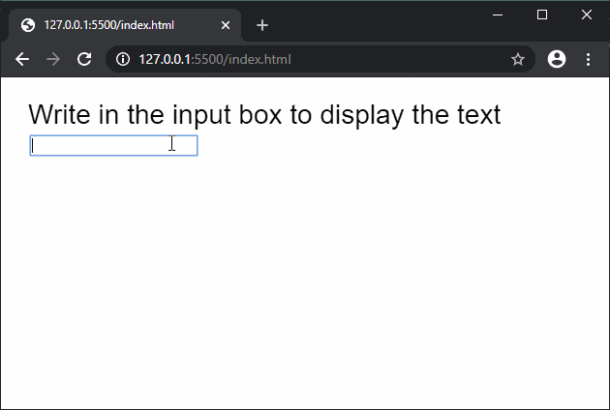View site information for 127.0.0.1
This screenshot has height=410, width=610.
coord(123,60)
